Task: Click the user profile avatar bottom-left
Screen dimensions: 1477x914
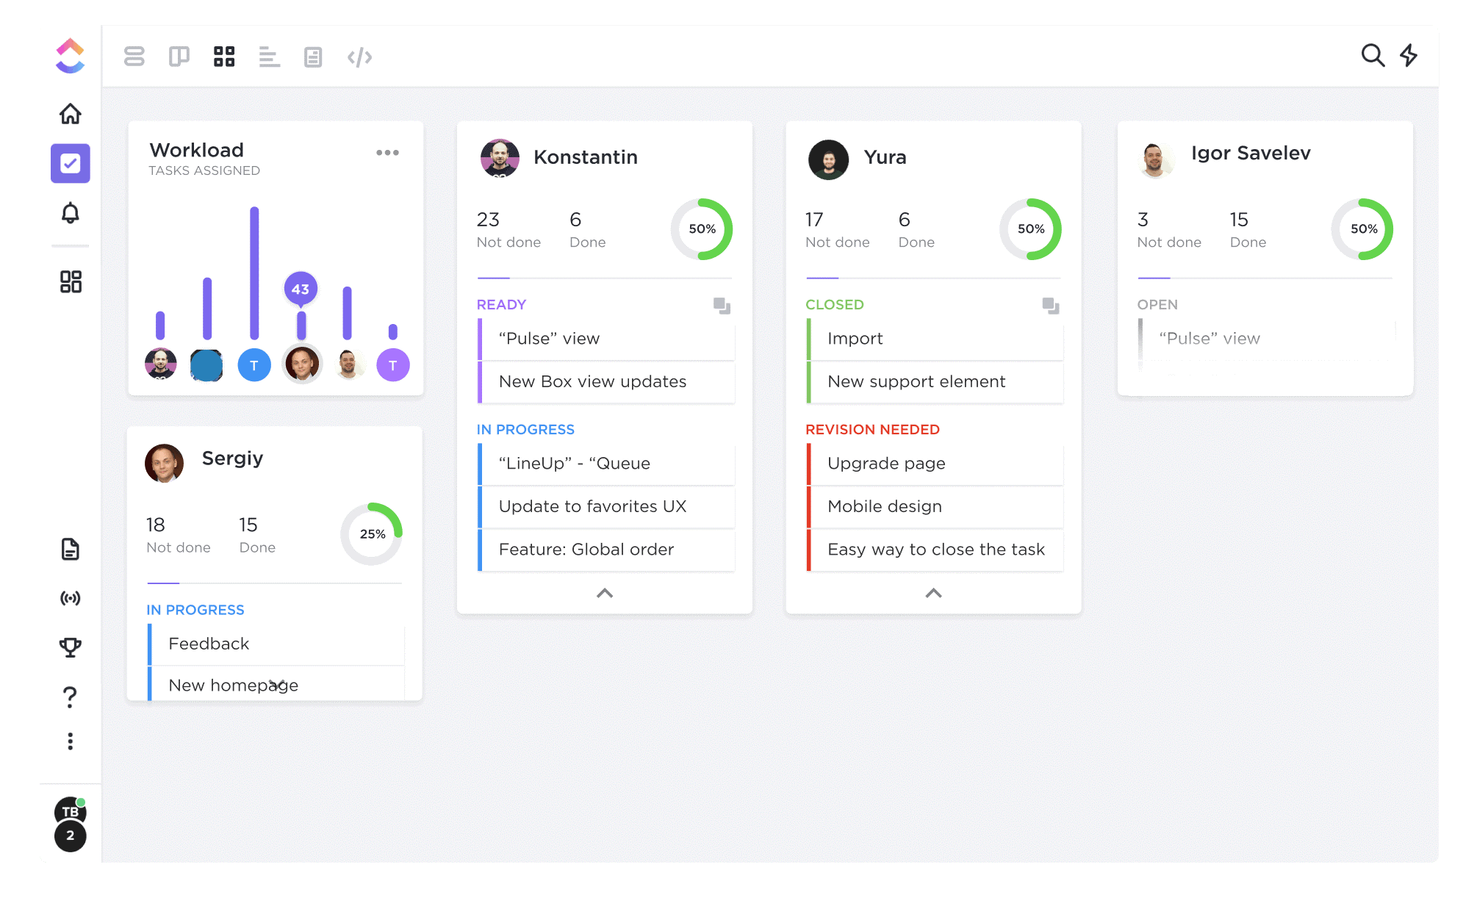Action: [68, 812]
